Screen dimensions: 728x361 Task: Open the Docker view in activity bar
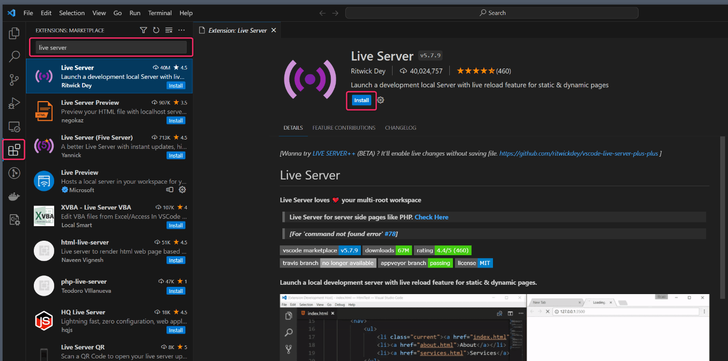(14, 197)
